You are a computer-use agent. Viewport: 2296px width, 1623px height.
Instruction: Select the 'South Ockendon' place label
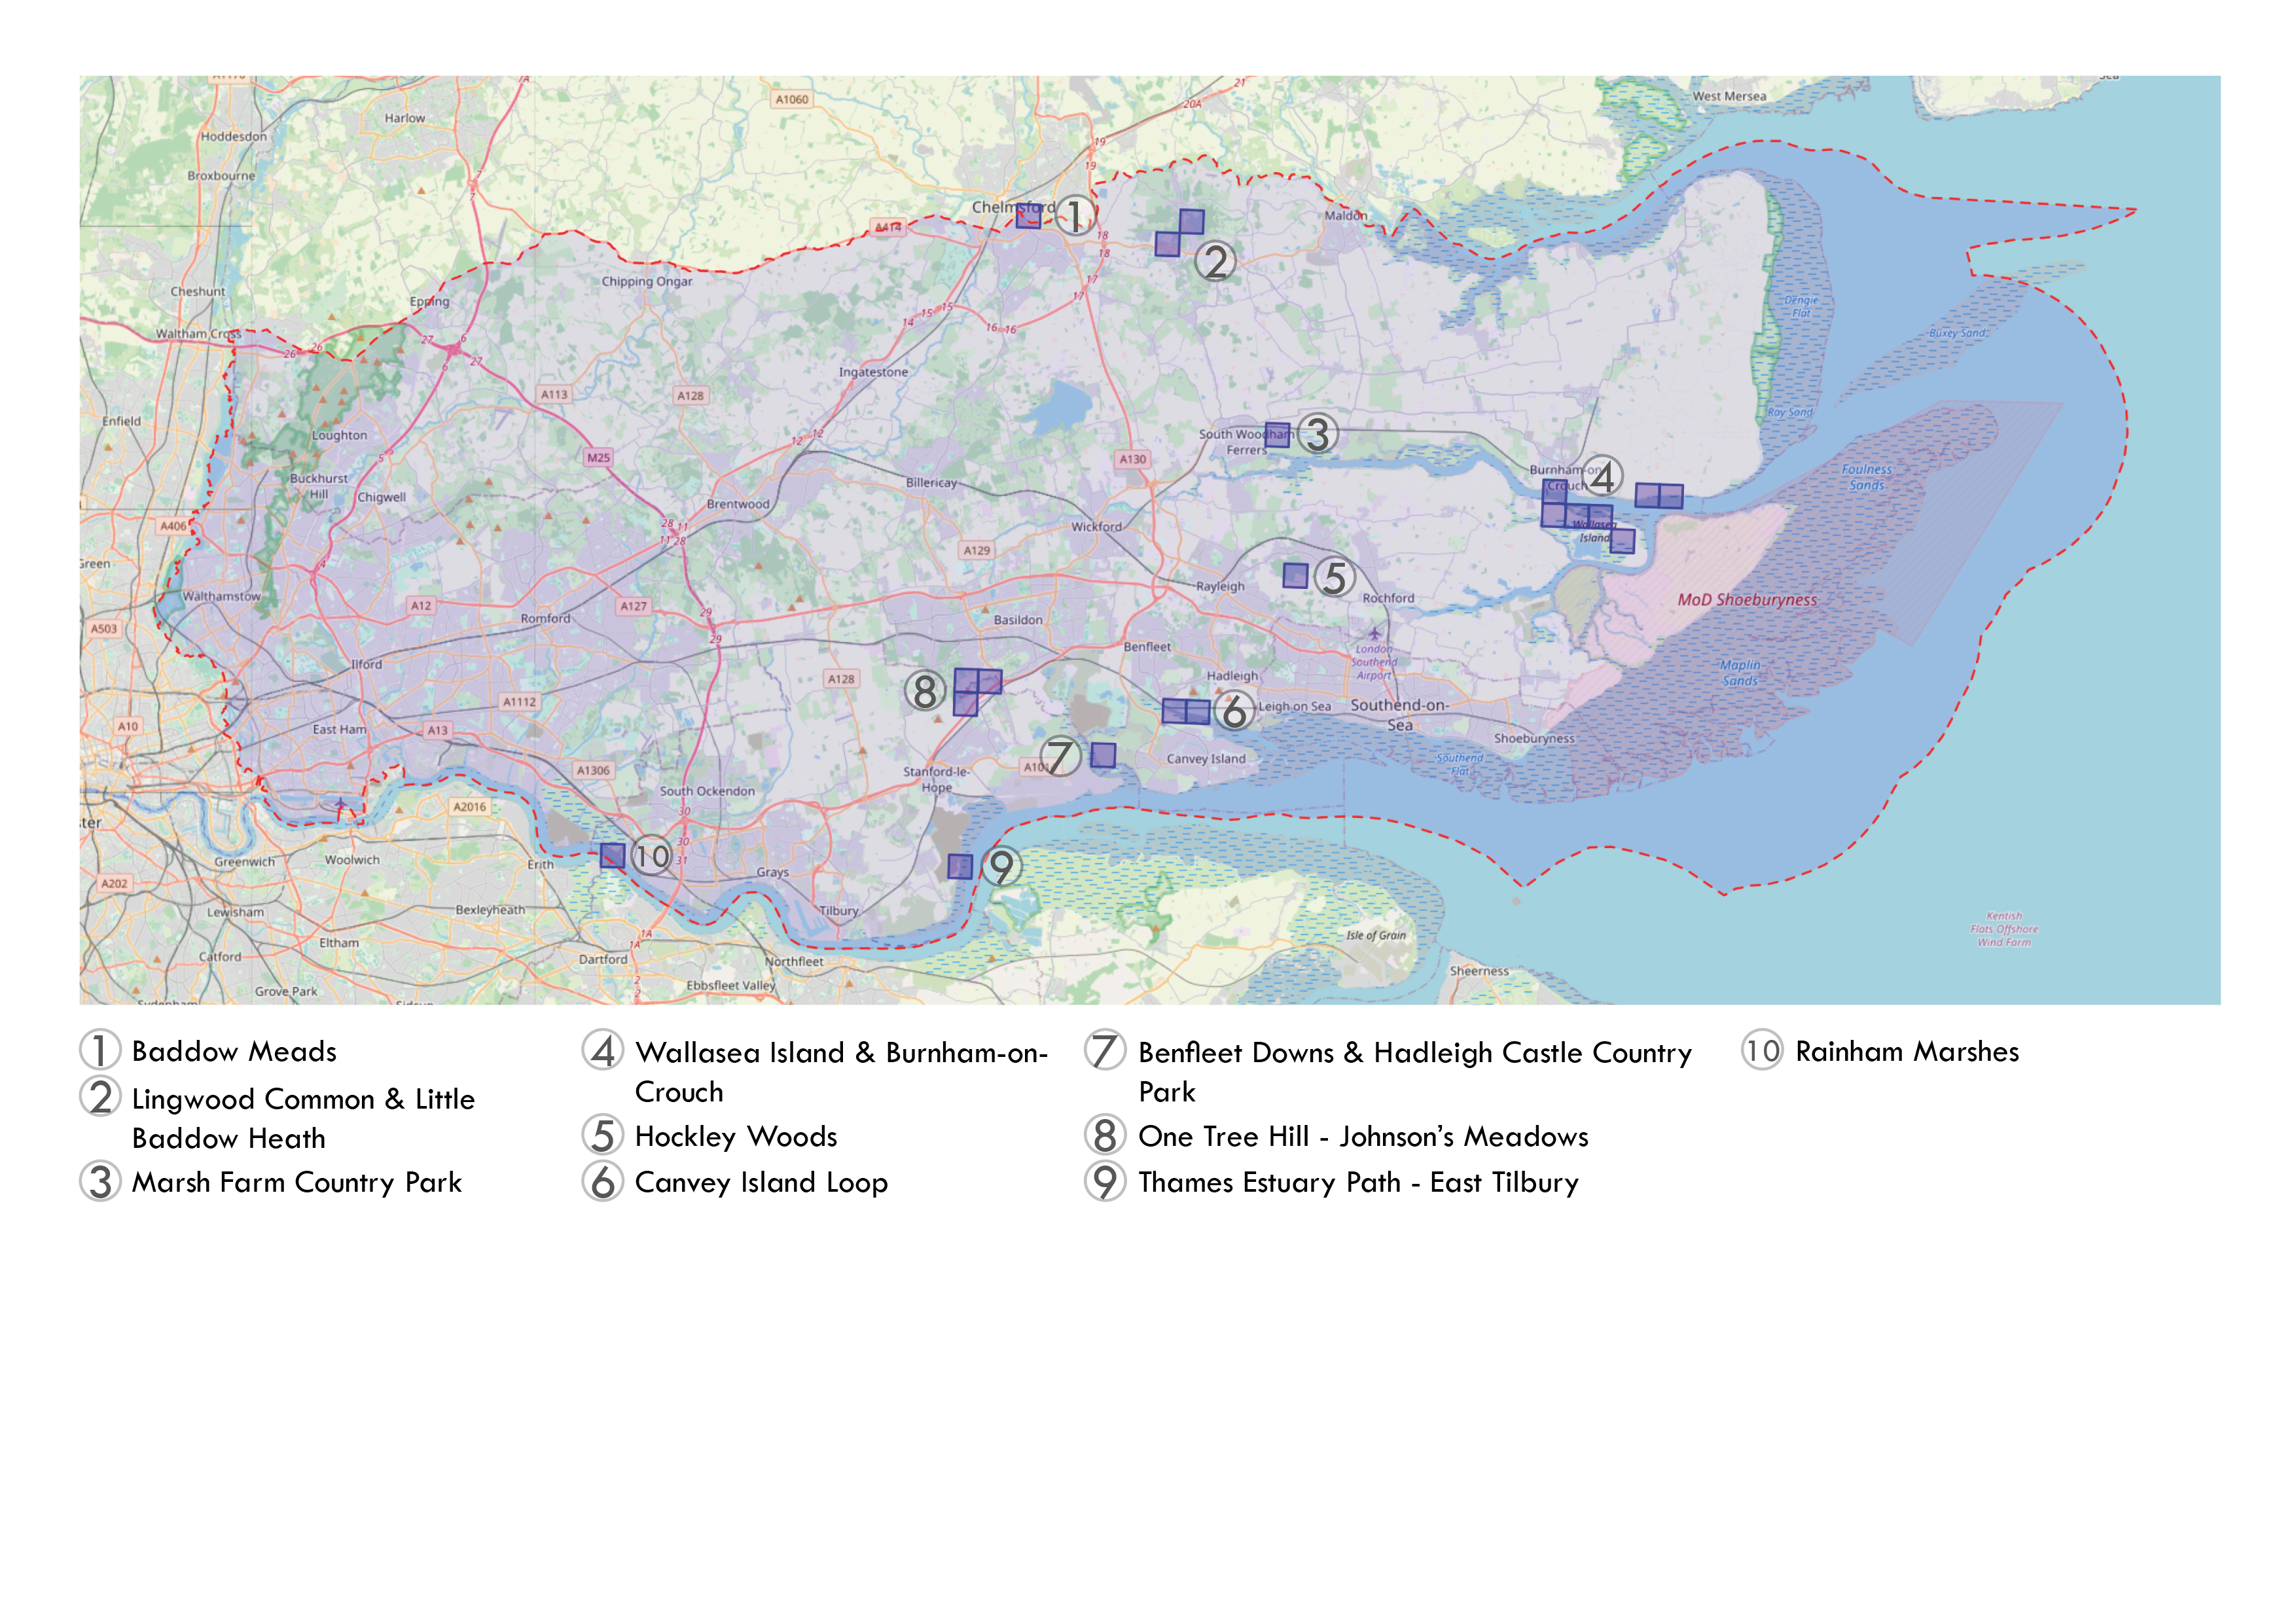(x=707, y=791)
